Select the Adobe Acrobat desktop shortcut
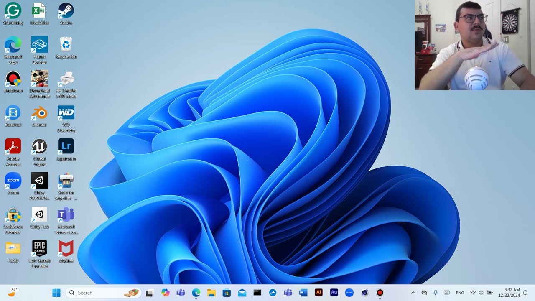The width and height of the screenshot is (535, 301). click(x=13, y=152)
